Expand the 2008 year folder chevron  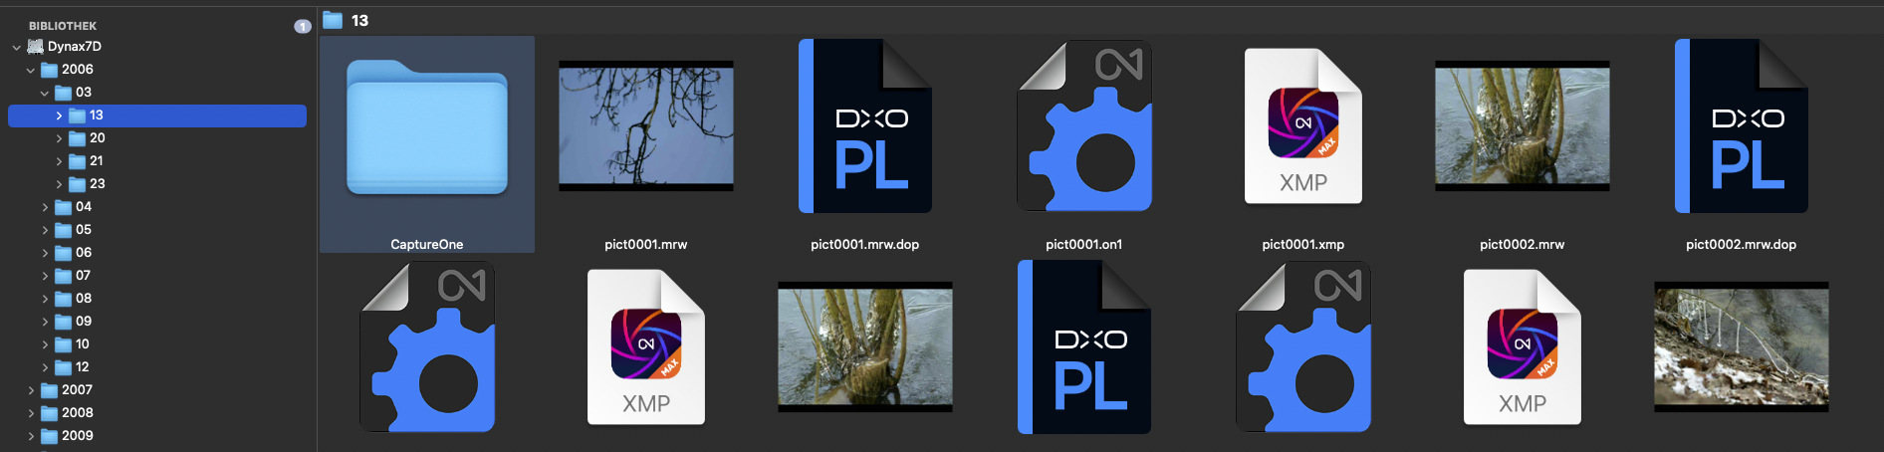(x=31, y=413)
